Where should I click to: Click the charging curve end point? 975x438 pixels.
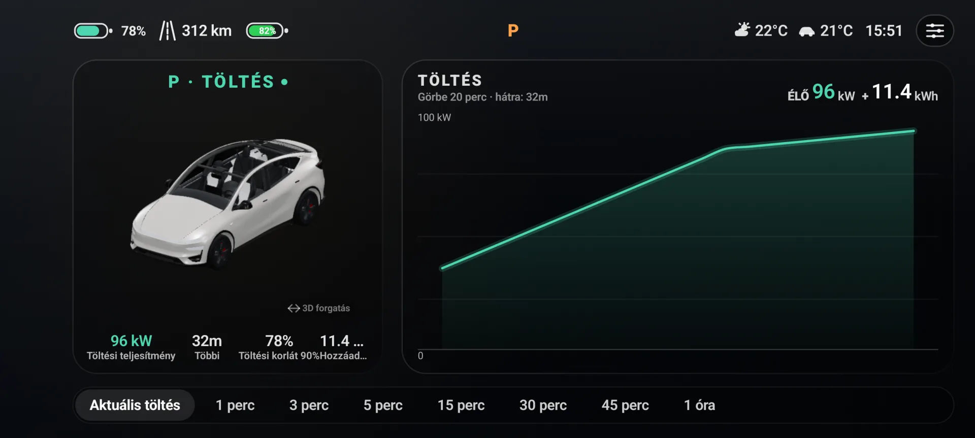click(x=914, y=131)
